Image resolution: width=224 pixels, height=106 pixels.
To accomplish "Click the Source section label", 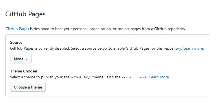I will click(x=16, y=42).
